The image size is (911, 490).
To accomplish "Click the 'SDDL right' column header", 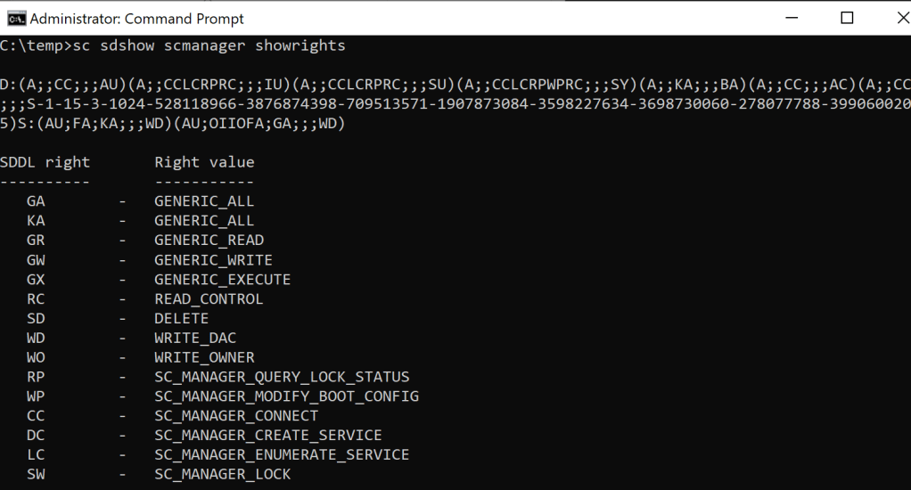I will point(45,162).
